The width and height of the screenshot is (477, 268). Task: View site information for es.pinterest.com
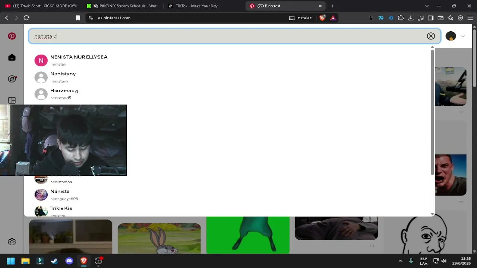[91, 18]
